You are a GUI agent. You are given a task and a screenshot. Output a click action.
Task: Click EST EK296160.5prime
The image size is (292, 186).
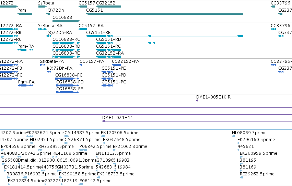click(256, 140)
